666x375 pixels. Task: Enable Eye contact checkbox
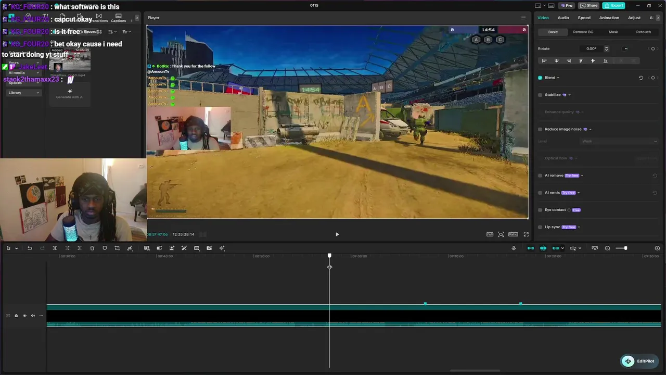(x=540, y=210)
